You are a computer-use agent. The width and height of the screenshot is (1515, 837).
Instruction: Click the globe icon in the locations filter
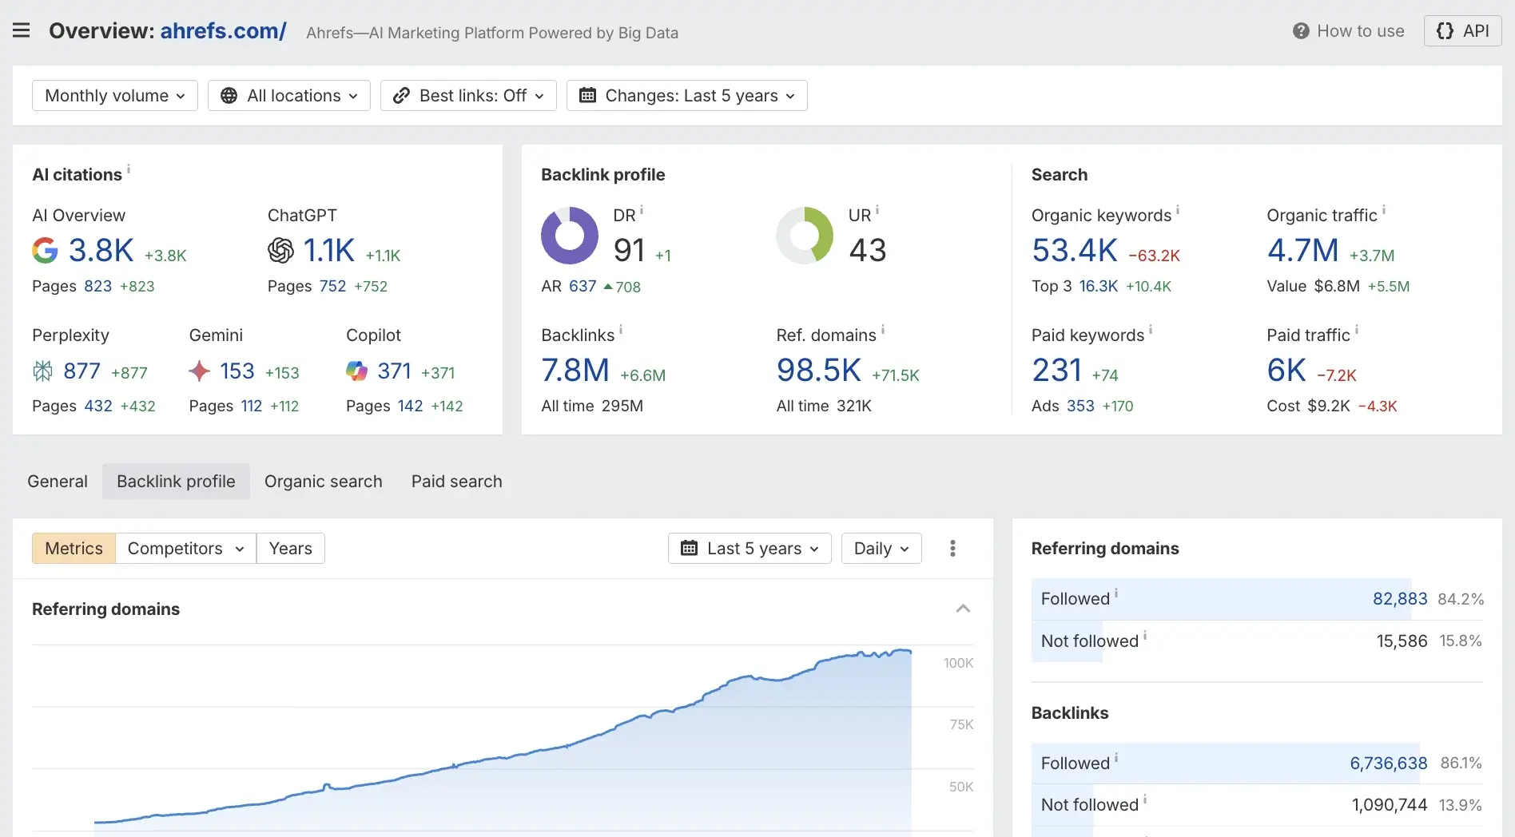[229, 95]
